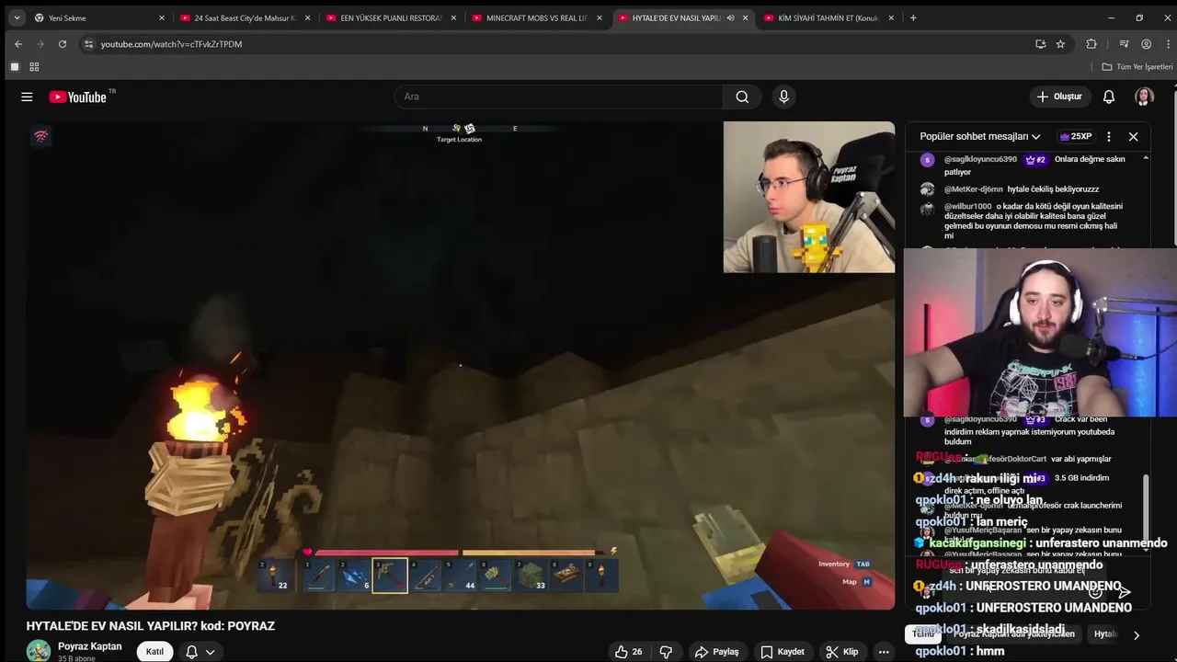Select the Hytale filter chip
The width and height of the screenshot is (1177, 662).
(x=1105, y=634)
